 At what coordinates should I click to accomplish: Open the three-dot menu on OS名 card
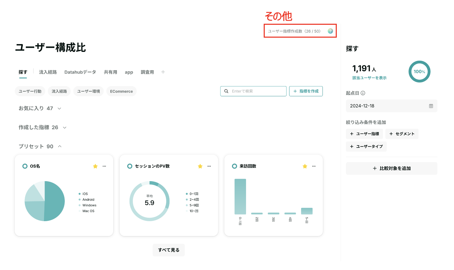click(104, 166)
